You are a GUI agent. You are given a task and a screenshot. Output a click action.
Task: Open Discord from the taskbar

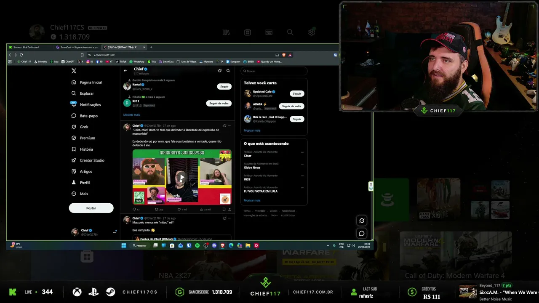click(214, 245)
